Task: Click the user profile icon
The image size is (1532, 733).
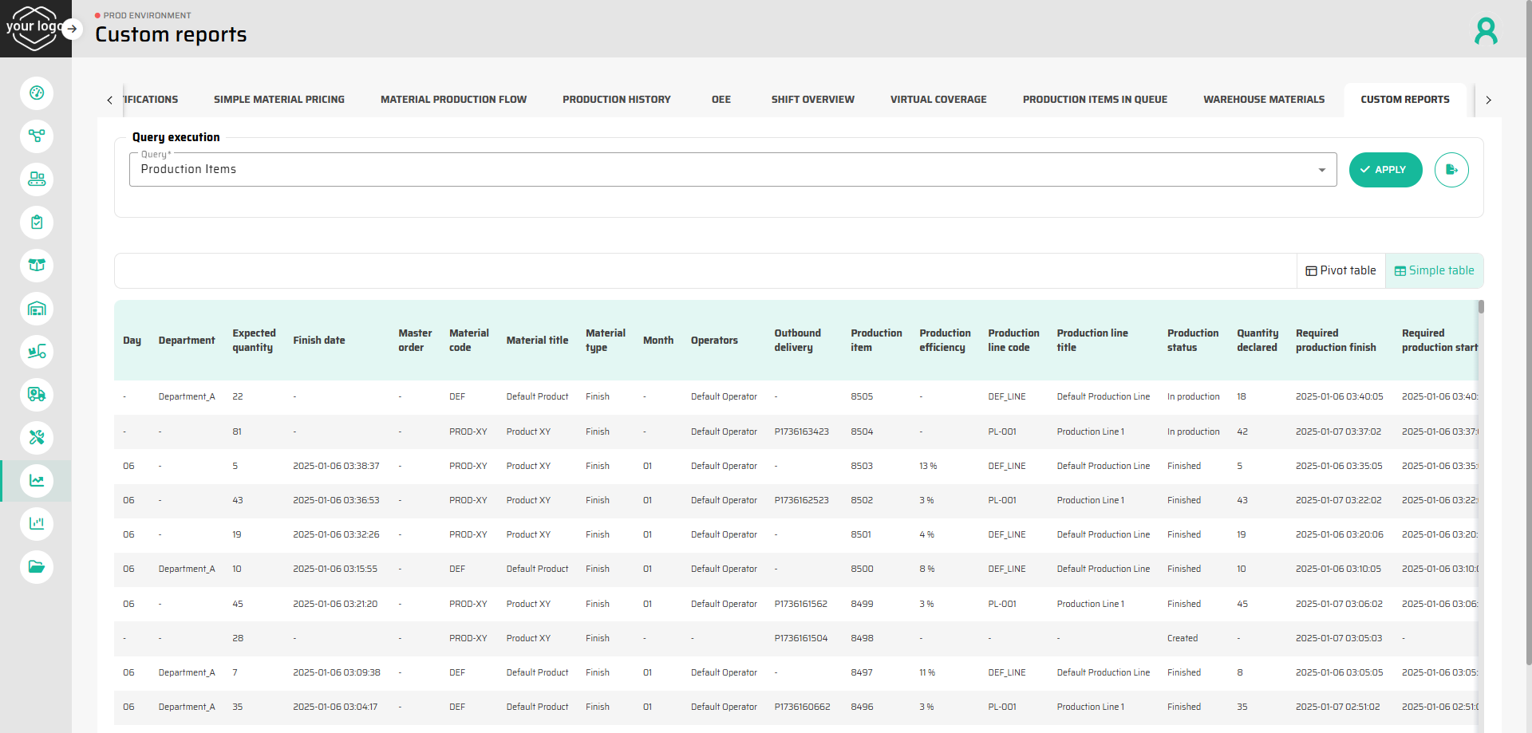Action: pyautogui.click(x=1486, y=31)
